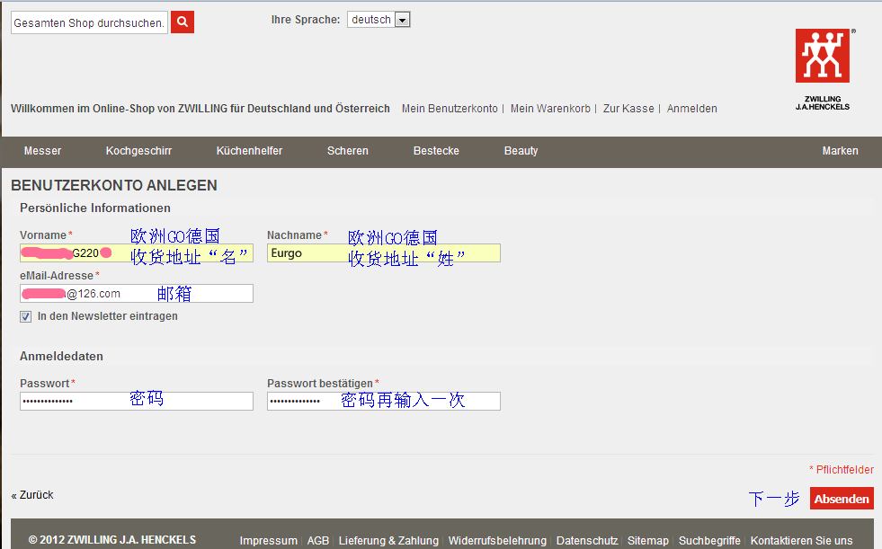Select the Küchenhelfer category
The width and height of the screenshot is (882, 549).
[x=249, y=151]
